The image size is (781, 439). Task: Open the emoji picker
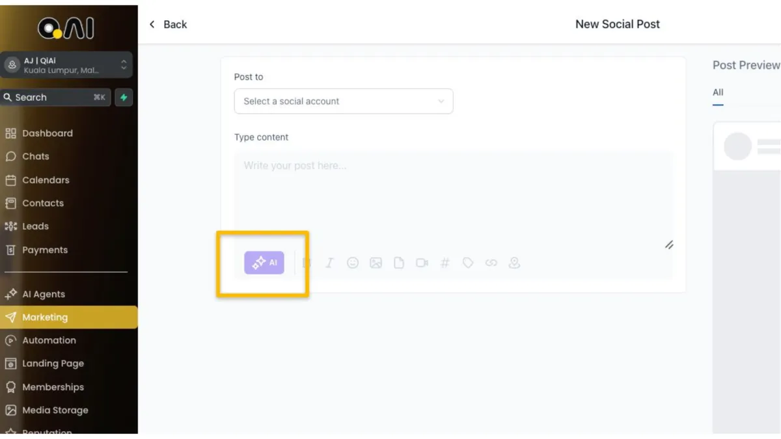(x=353, y=263)
